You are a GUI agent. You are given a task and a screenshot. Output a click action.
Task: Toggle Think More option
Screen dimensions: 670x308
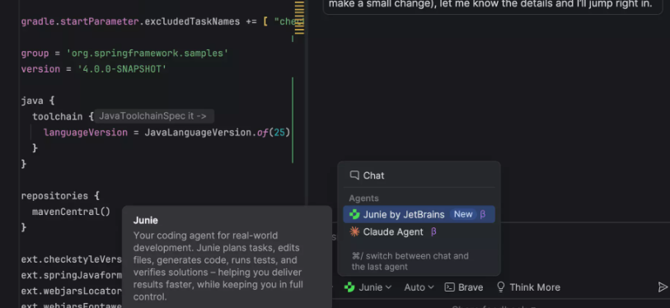point(528,287)
